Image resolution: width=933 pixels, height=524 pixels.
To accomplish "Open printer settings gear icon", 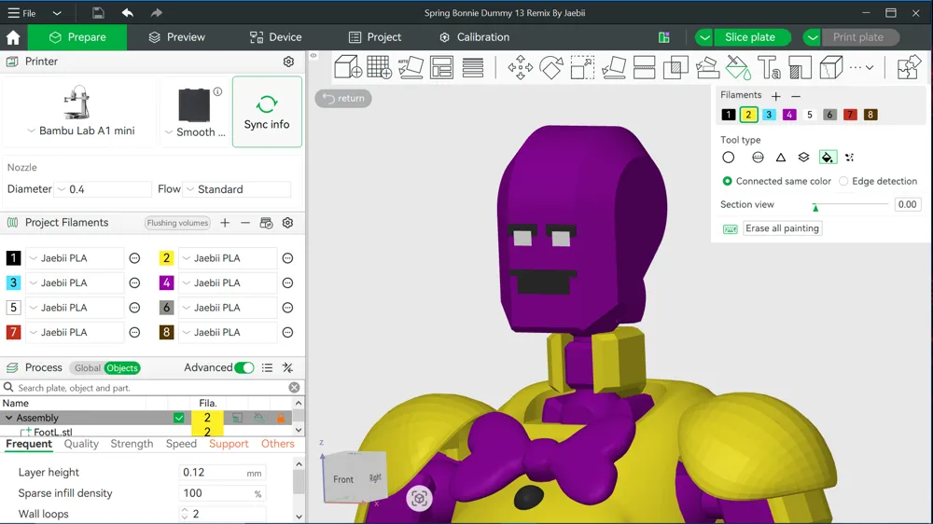I will pos(288,62).
